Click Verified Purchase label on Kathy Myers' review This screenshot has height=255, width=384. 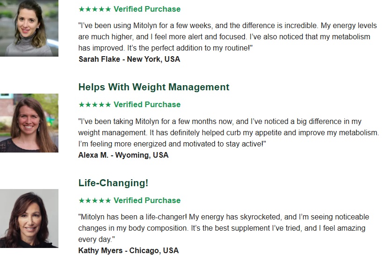point(147,200)
